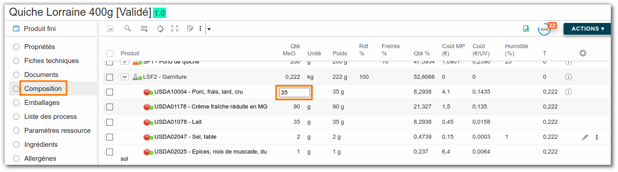This screenshot has height=172, width=618.
Task: Collapse the LSF2 Garniture row
Action: click(x=125, y=77)
